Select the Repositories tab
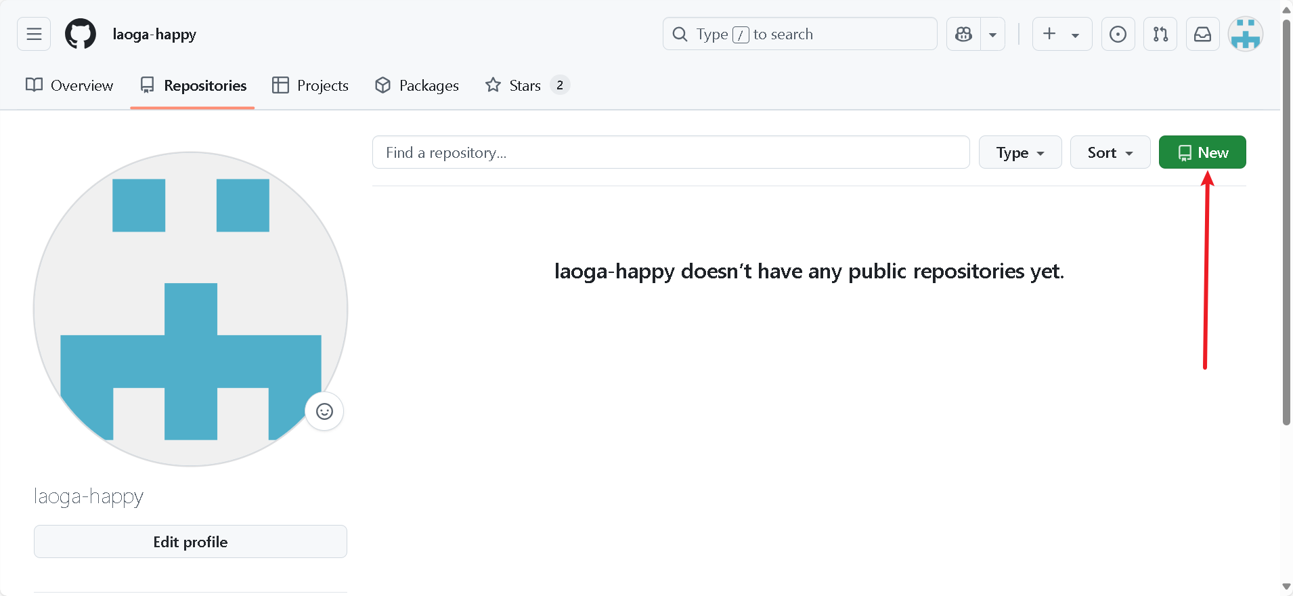The image size is (1293, 596). click(x=193, y=85)
